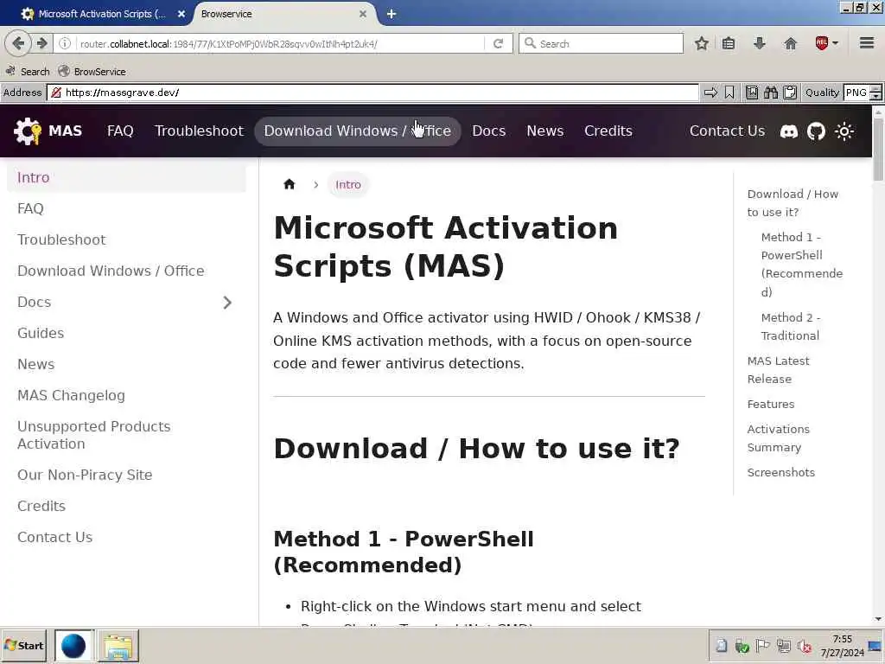Click the show desktop button in tray
The width and height of the screenshot is (885, 664).
click(x=875, y=646)
